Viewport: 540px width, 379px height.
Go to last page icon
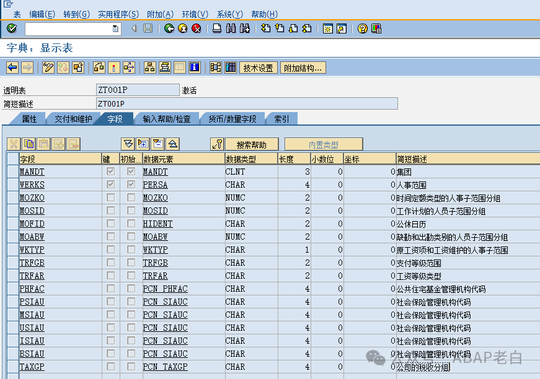[x=306, y=28]
